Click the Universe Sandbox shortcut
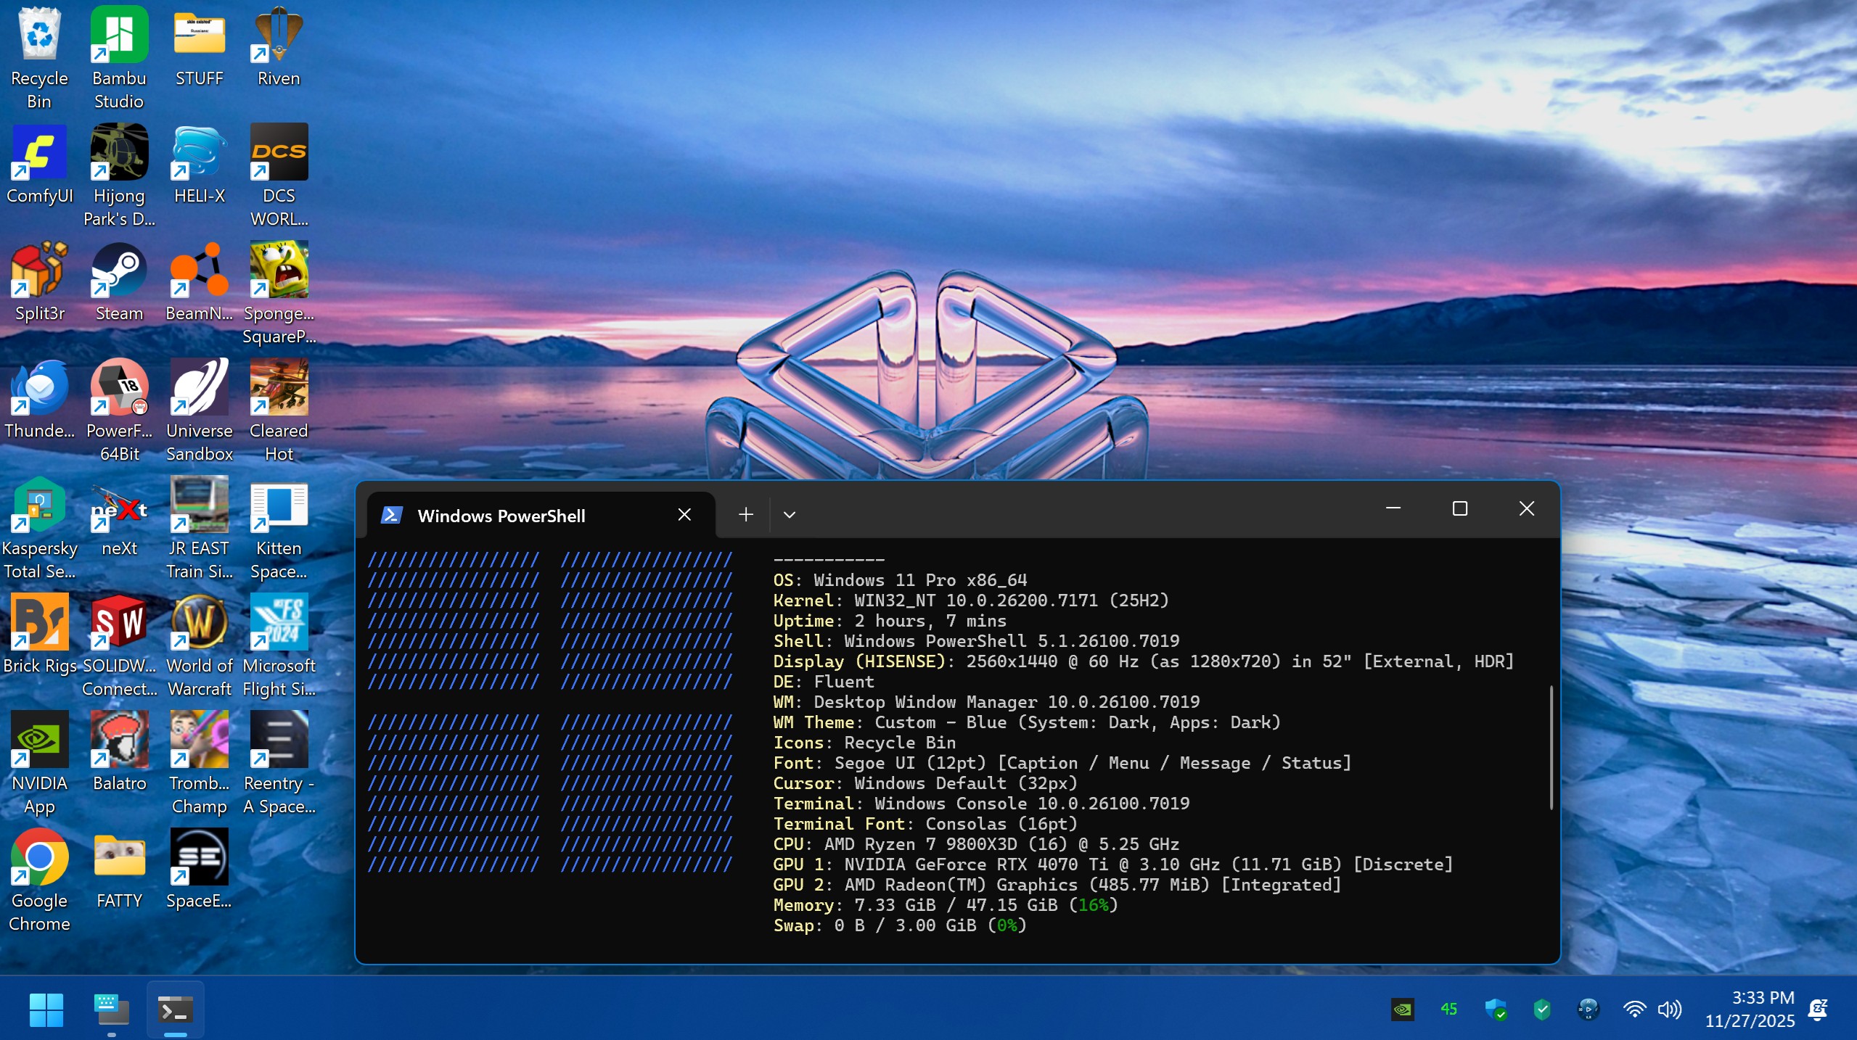 (199, 387)
